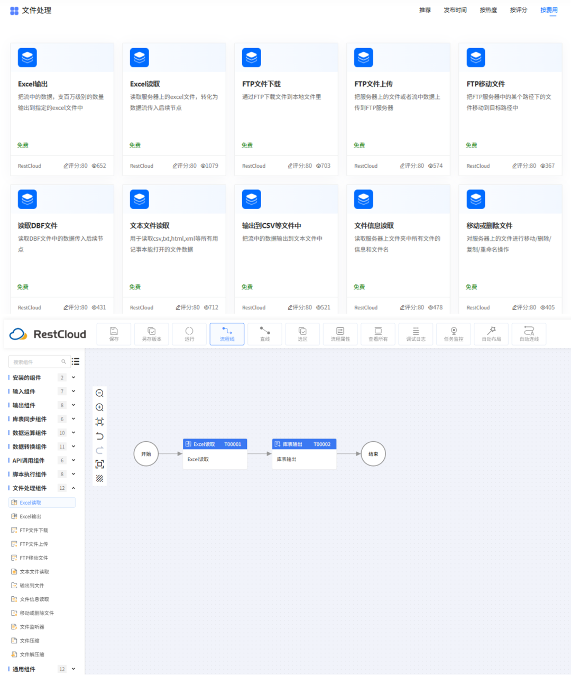Viewport: 571px width, 675px height.
Task: Switch to the 推荐 sort tab
Action: [x=425, y=10]
